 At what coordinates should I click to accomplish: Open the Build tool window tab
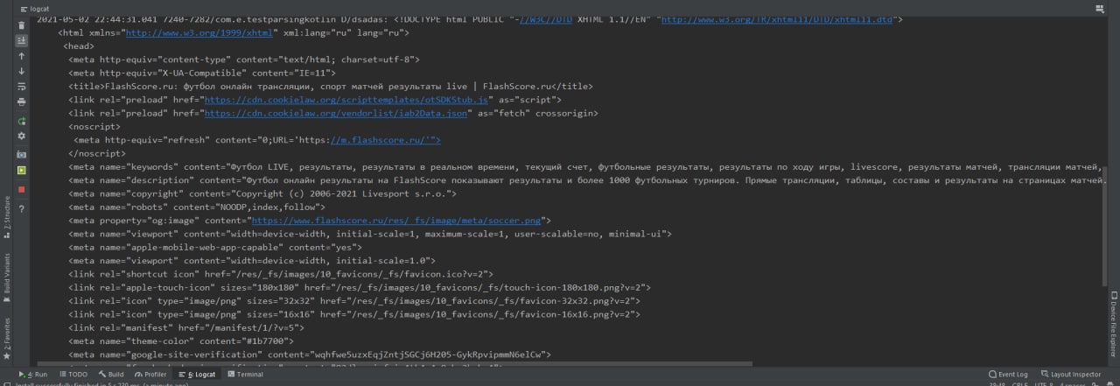(x=111, y=374)
